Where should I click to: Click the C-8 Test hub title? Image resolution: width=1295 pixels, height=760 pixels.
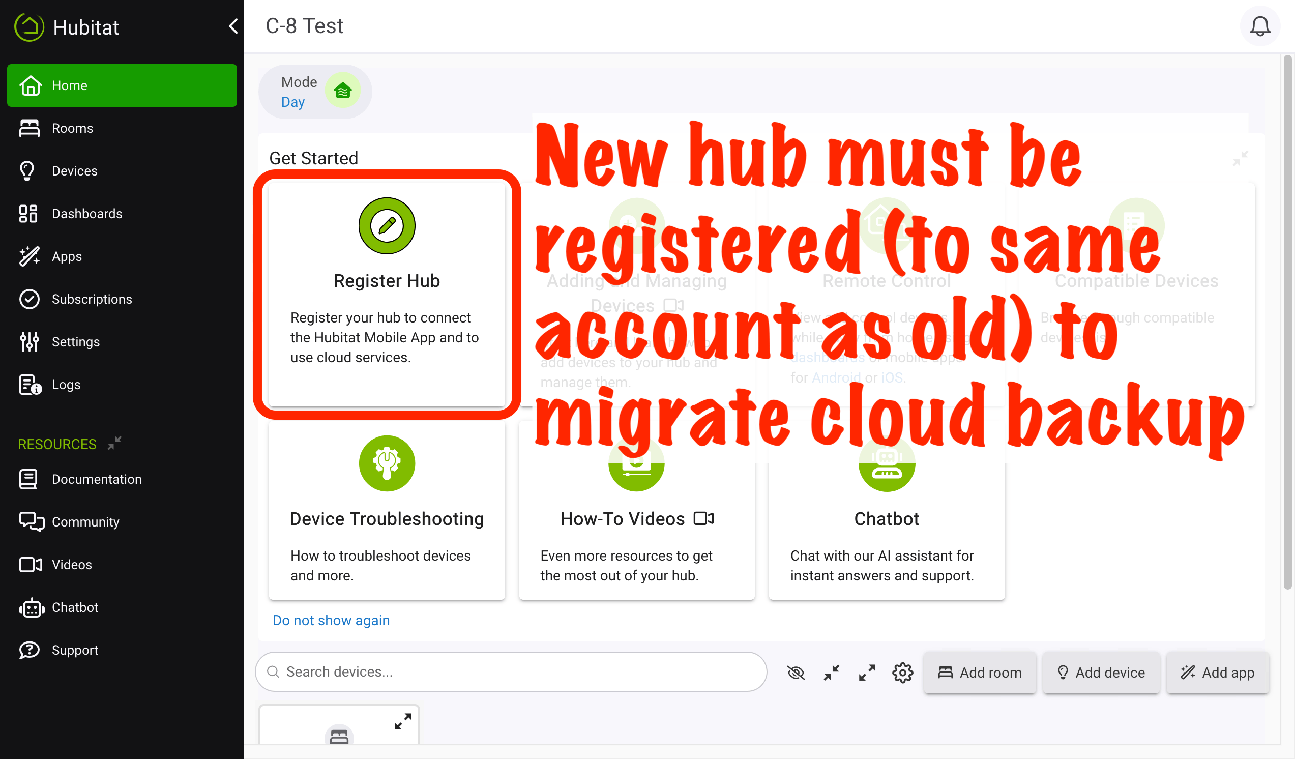tap(304, 26)
